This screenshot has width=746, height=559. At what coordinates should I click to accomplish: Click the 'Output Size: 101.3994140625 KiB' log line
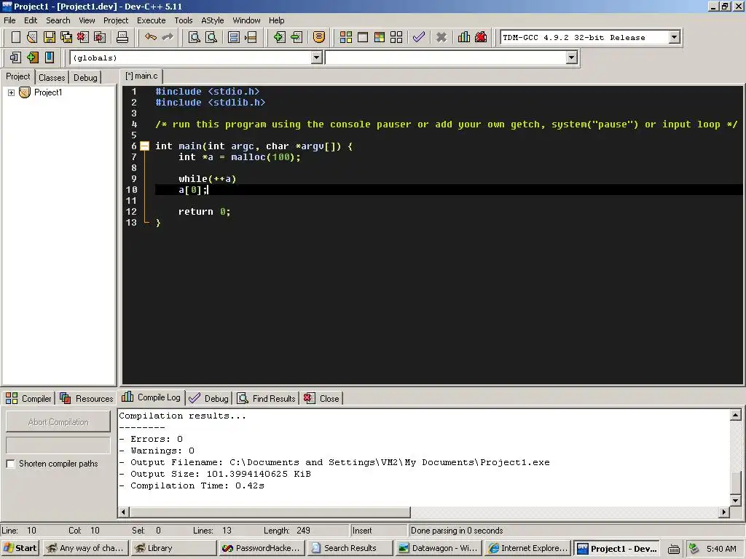220,474
